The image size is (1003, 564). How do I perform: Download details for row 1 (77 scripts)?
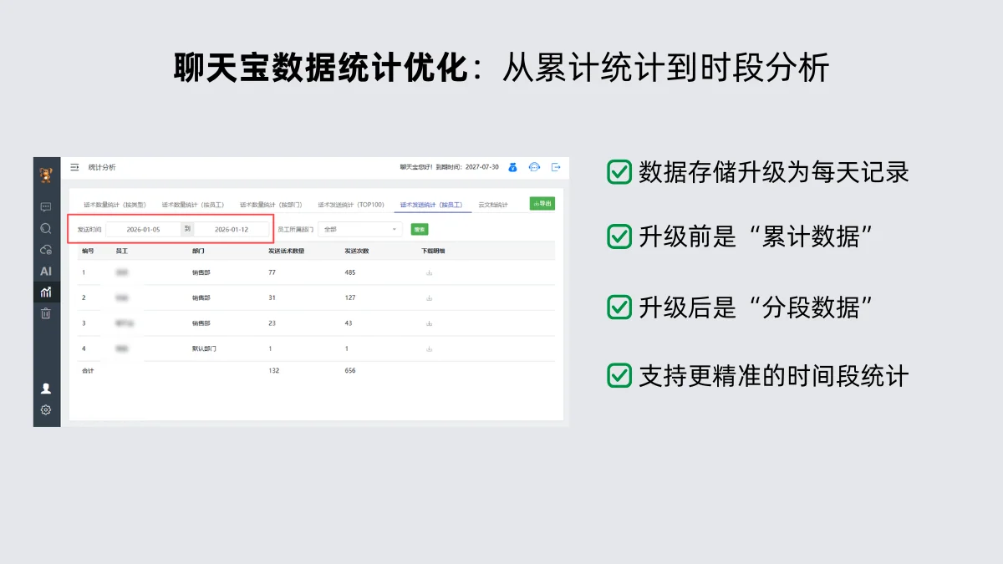click(x=429, y=272)
